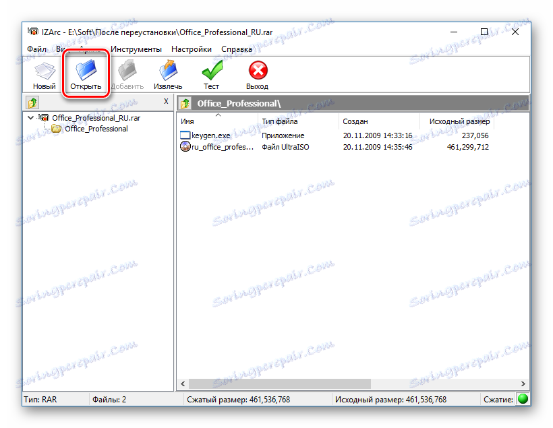Click the horizontal scrollbar right arrow
The image size is (553, 428).
click(523, 384)
